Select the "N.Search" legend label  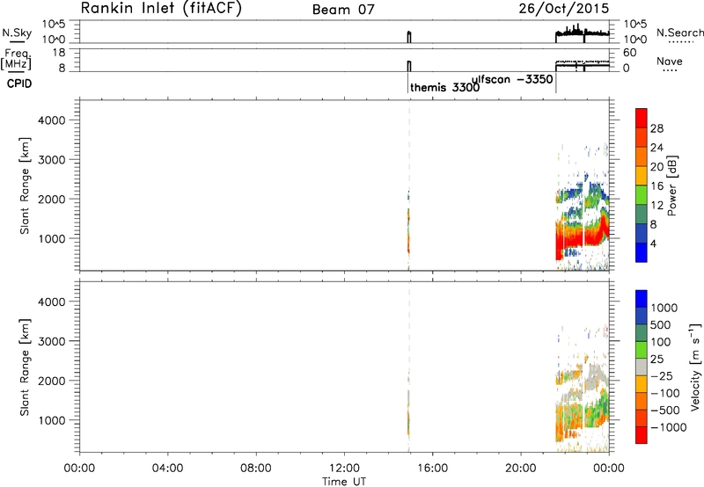(x=679, y=33)
